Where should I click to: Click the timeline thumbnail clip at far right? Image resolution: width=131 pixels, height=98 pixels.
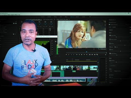pos(94,68)
